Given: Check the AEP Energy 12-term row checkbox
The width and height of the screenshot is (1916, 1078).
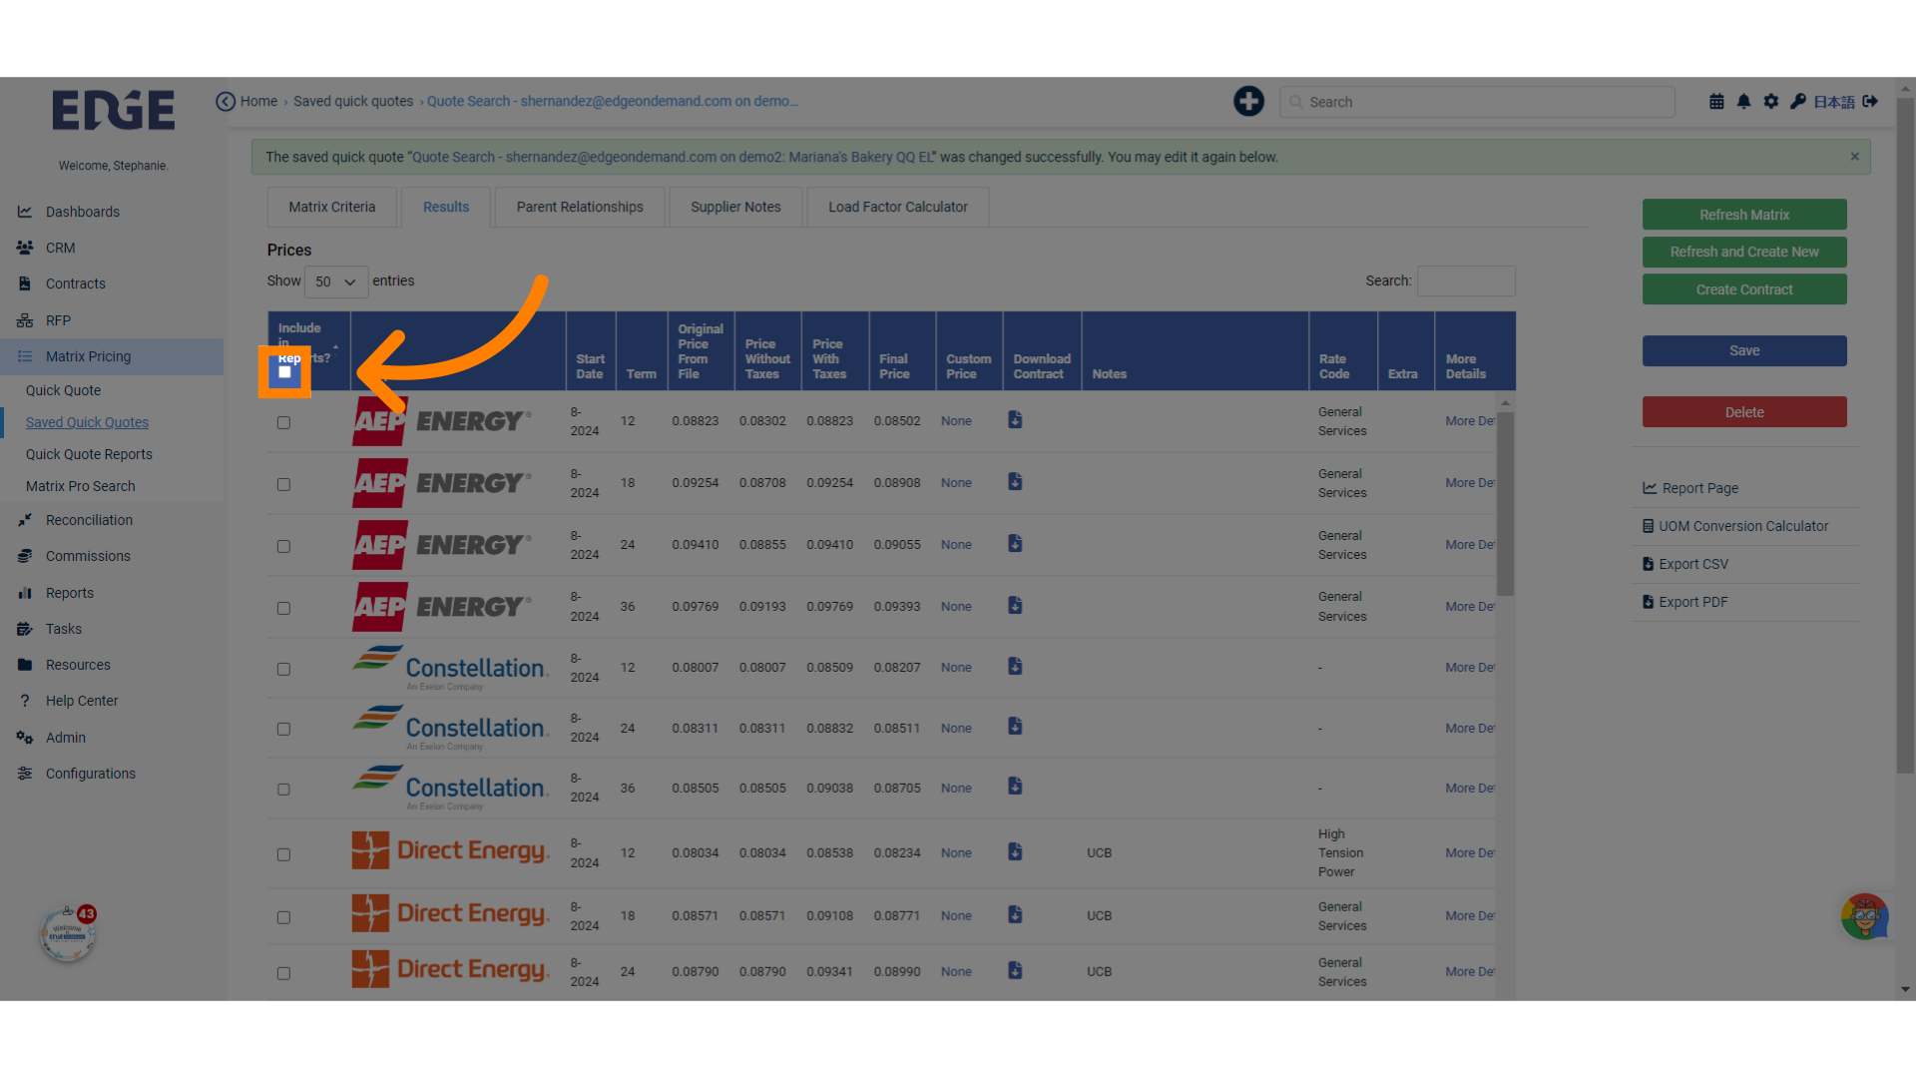Looking at the screenshot, I should pyautogui.click(x=283, y=423).
